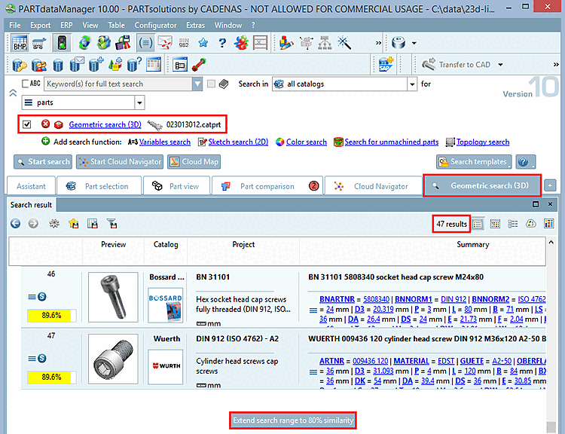
Task: Click the shopping cart toolbar icon
Action: coord(39,43)
